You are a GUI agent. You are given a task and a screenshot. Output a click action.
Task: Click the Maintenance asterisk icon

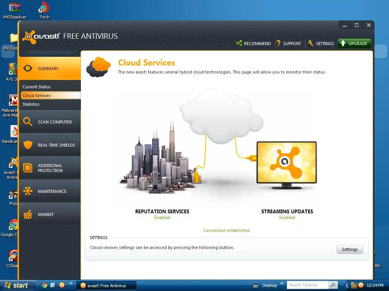click(28, 191)
